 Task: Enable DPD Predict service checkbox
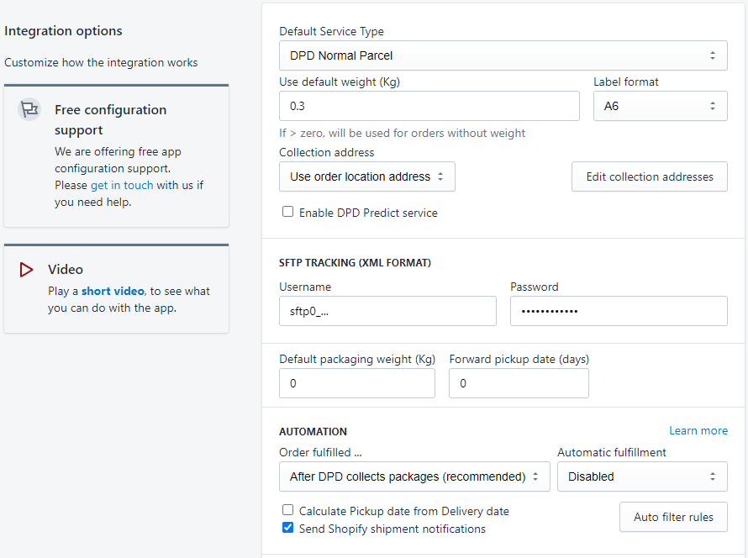pyautogui.click(x=287, y=211)
